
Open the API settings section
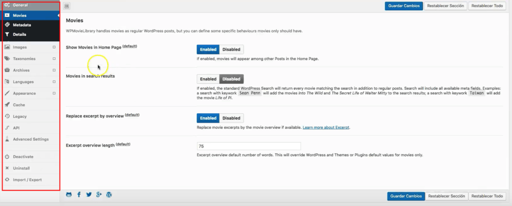[x=31, y=128]
